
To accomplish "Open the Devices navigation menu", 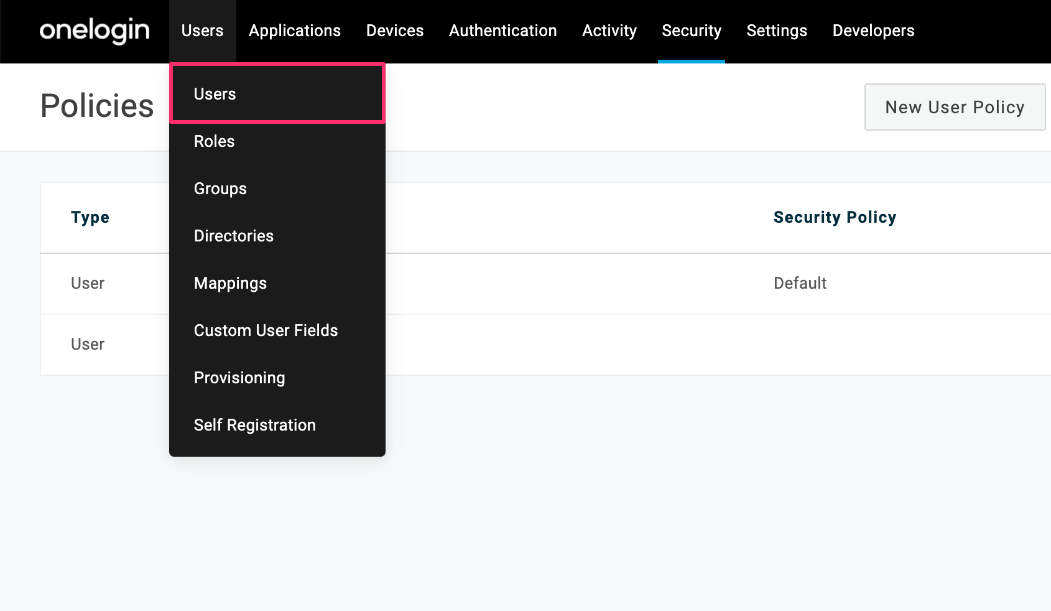I will pyautogui.click(x=395, y=30).
